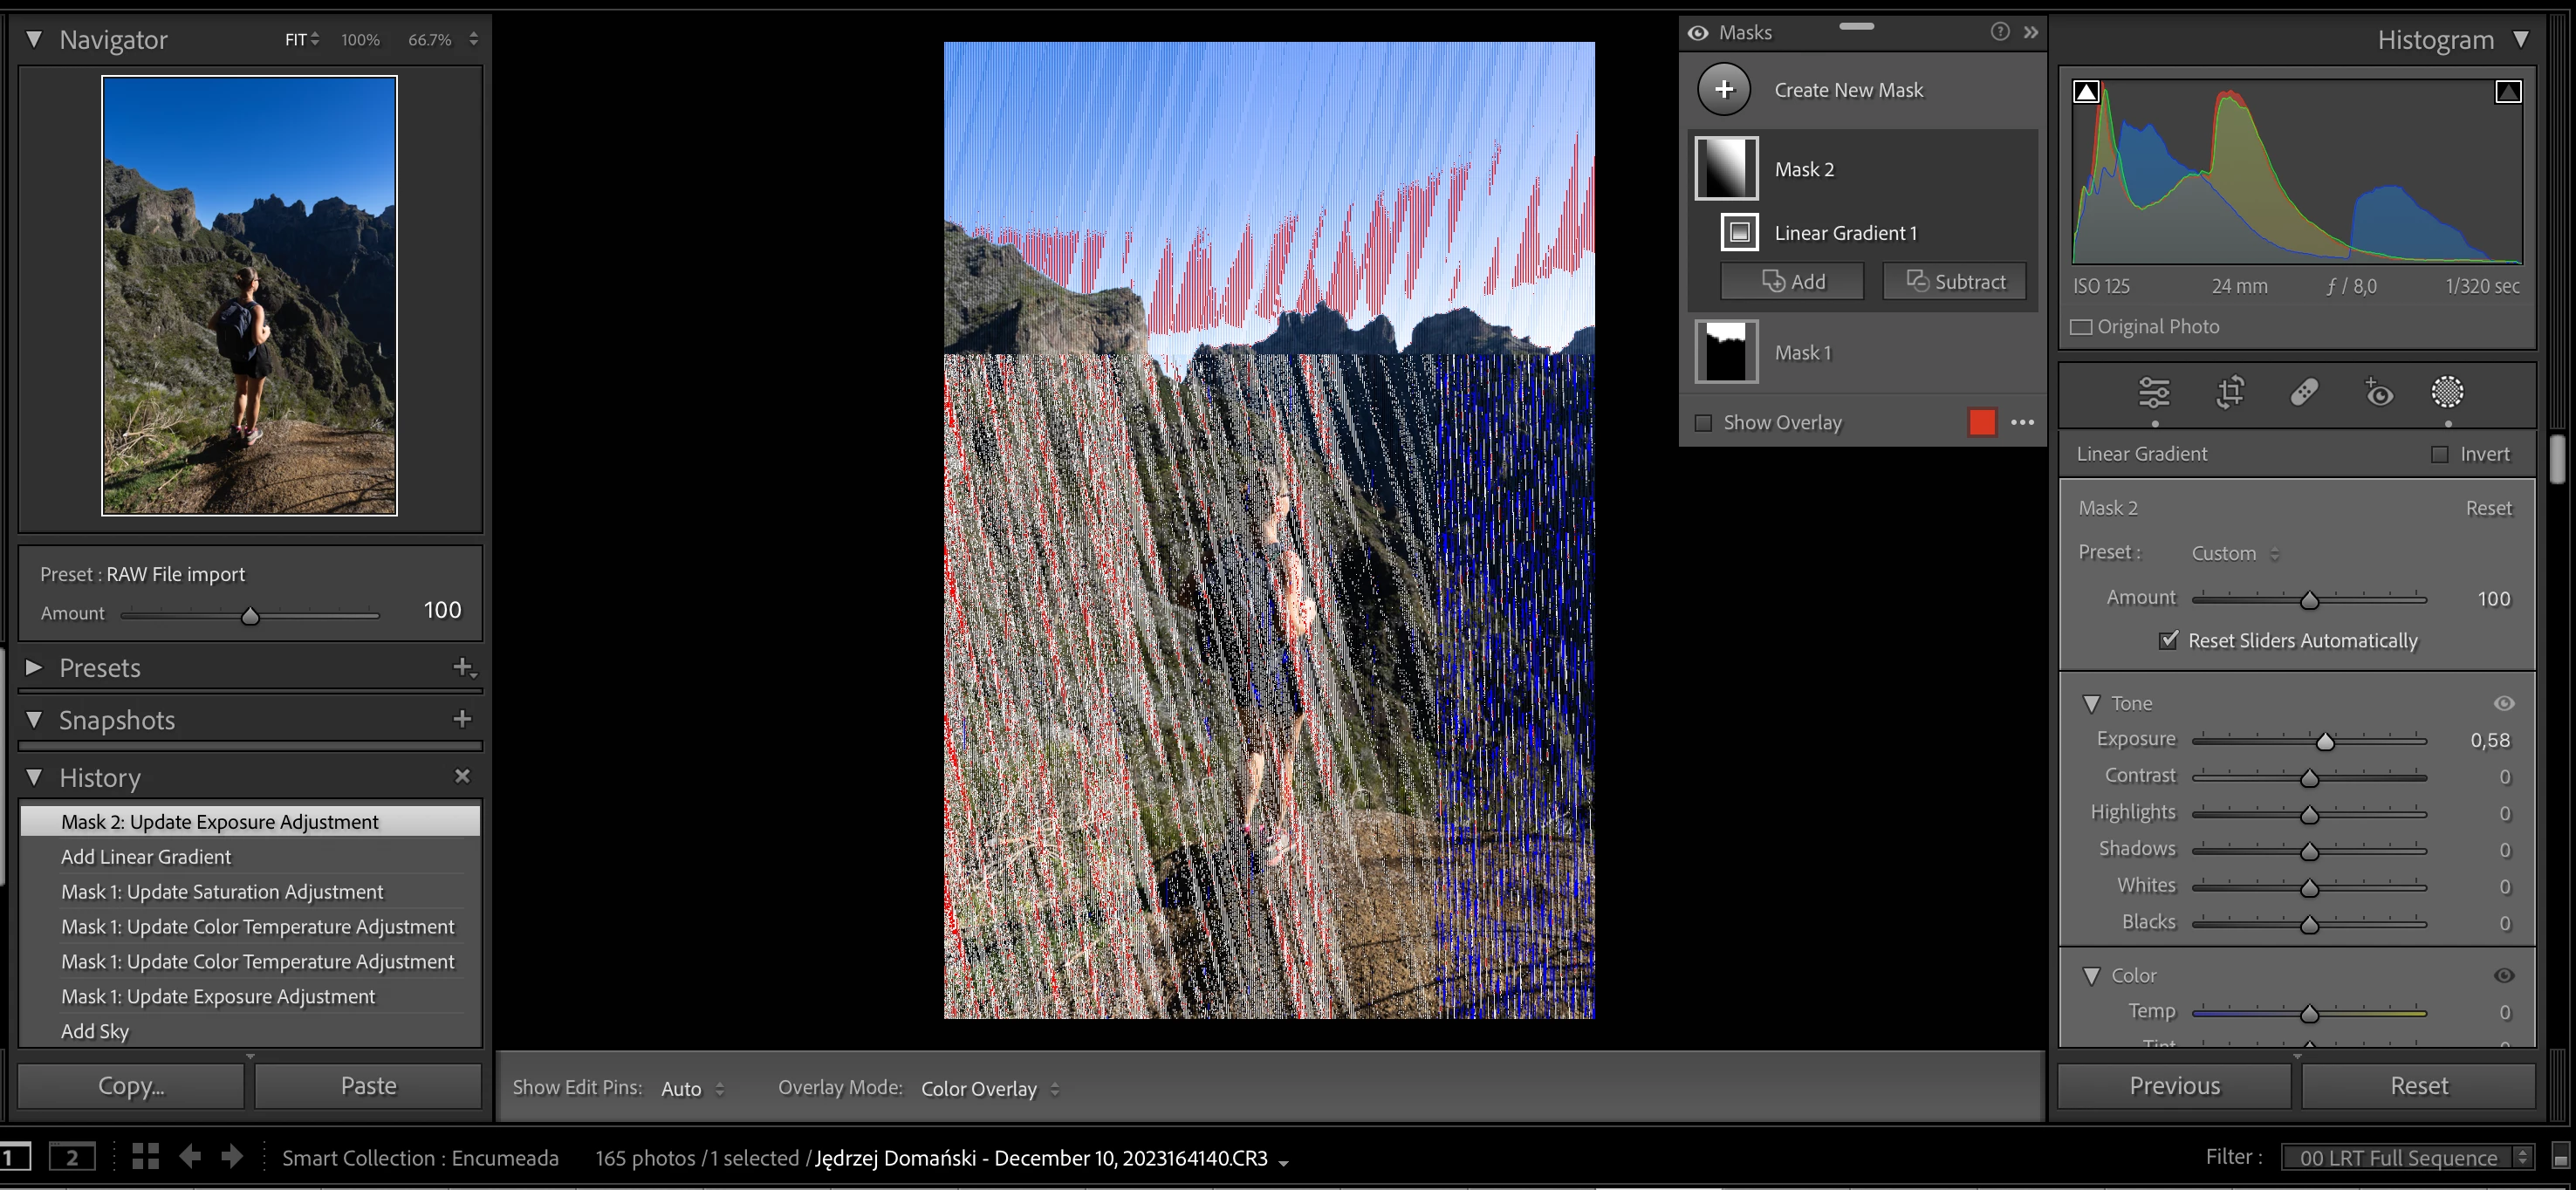This screenshot has width=2576, height=1190.
Task: Click the Previous button
Action: [2174, 1086]
